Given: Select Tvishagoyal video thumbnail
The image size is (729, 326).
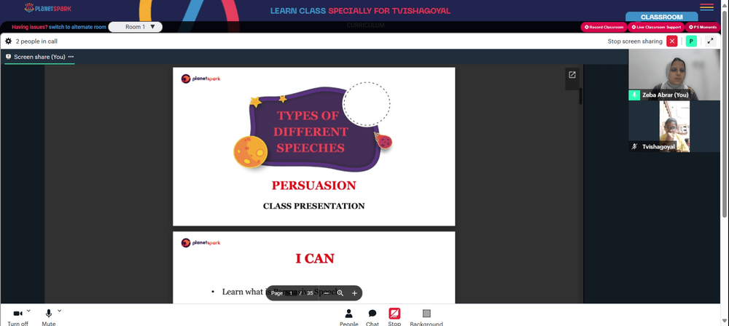Looking at the screenshot, I should [674, 127].
